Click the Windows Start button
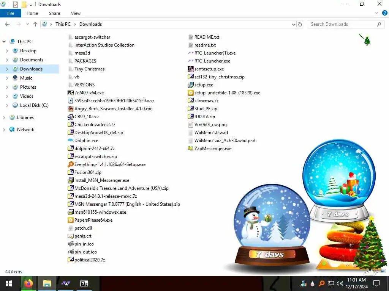The height and width of the screenshot is (291, 389). 9,283
